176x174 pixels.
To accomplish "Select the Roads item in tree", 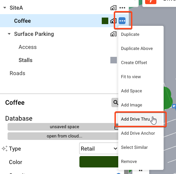I will (18, 73).
